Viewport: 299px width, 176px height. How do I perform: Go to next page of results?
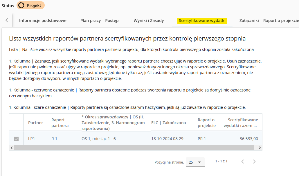point(254,162)
